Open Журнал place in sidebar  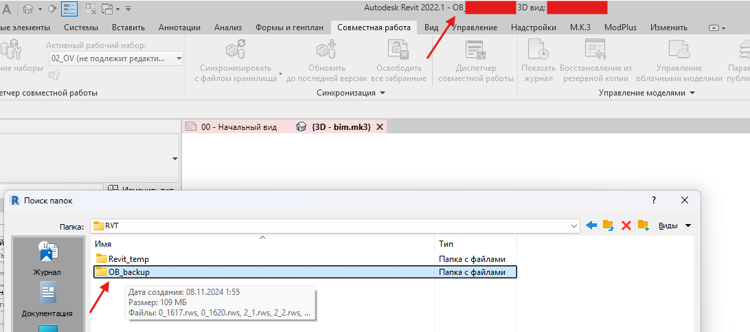pos(47,258)
